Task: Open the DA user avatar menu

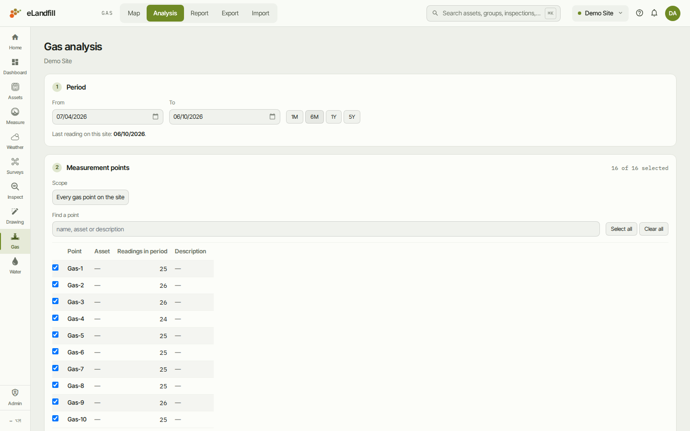Action: click(x=673, y=13)
